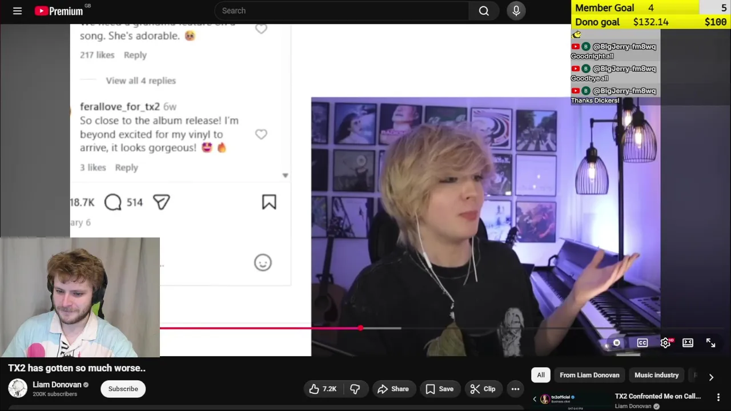The width and height of the screenshot is (731, 411).
Task: Click Reply under 217 likes comment
Action: tap(135, 55)
